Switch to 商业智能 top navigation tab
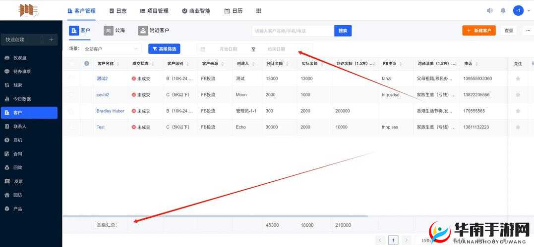 [196, 11]
